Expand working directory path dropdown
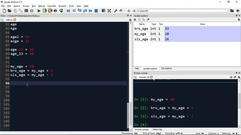This screenshot has width=241, height=135. 228,11
